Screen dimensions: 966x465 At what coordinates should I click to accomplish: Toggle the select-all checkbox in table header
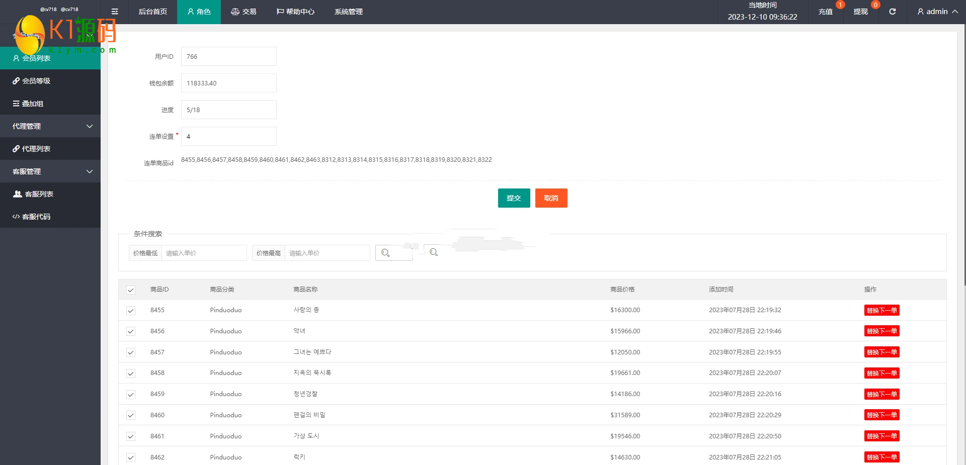[x=131, y=290]
